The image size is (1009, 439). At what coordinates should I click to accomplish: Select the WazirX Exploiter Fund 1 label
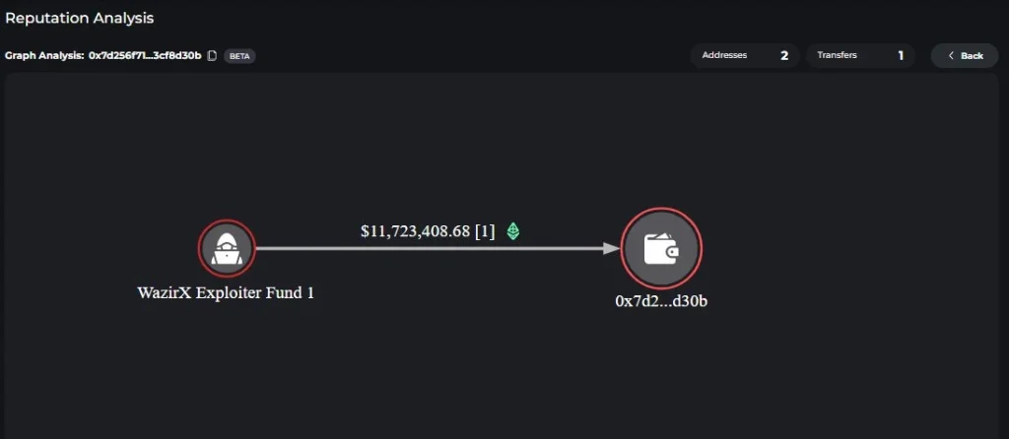click(x=226, y=292)
